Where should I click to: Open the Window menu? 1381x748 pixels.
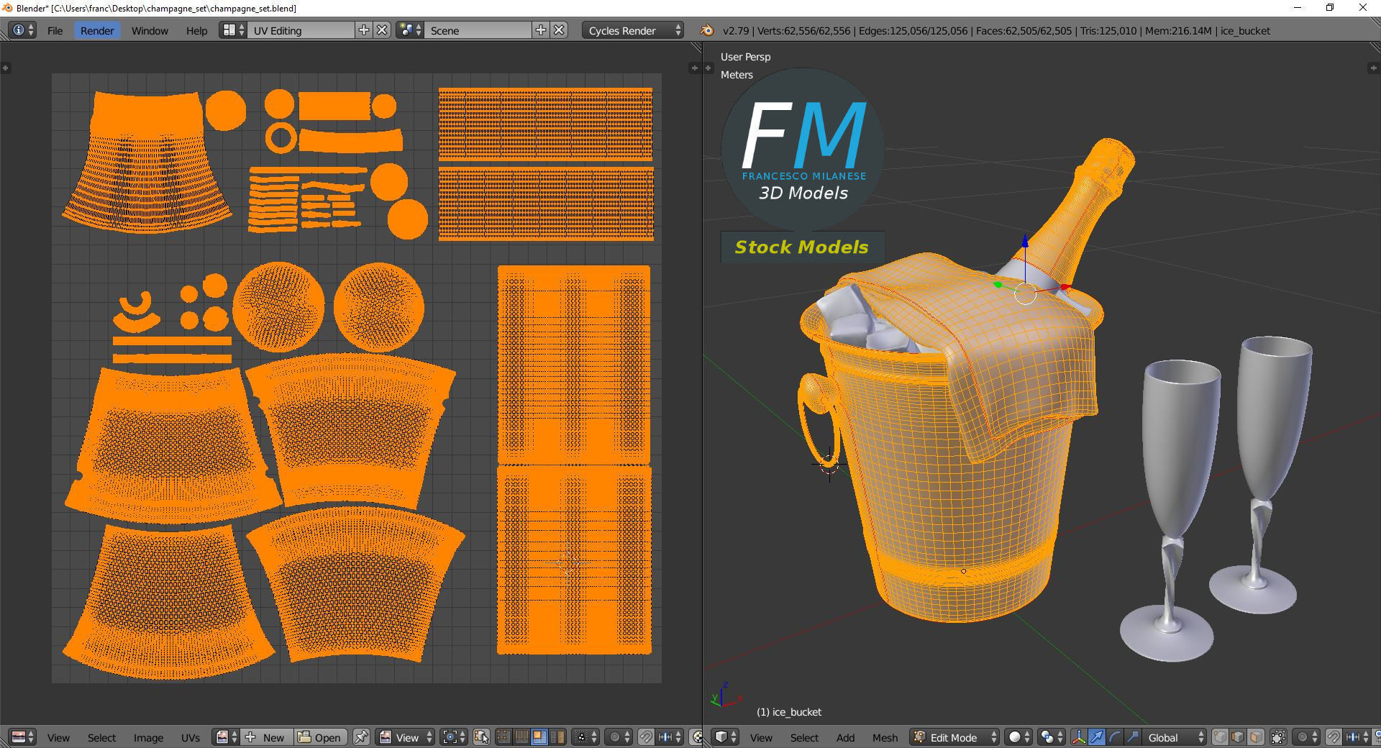click(x=150, y=31)
